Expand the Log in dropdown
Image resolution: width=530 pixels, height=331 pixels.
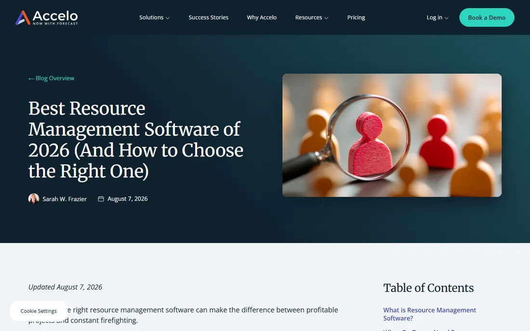(x=437, y=17)
